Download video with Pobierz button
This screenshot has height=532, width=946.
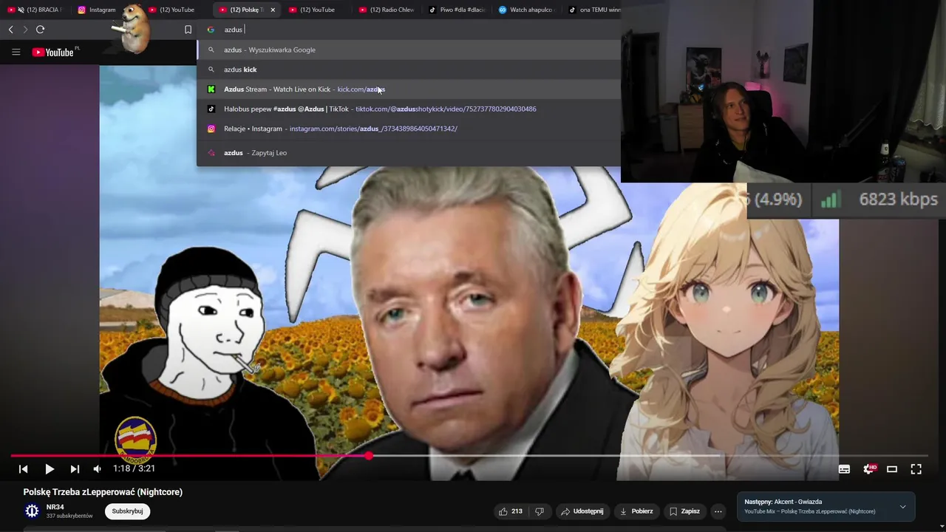pyautogui.click(x=636, y=511)
